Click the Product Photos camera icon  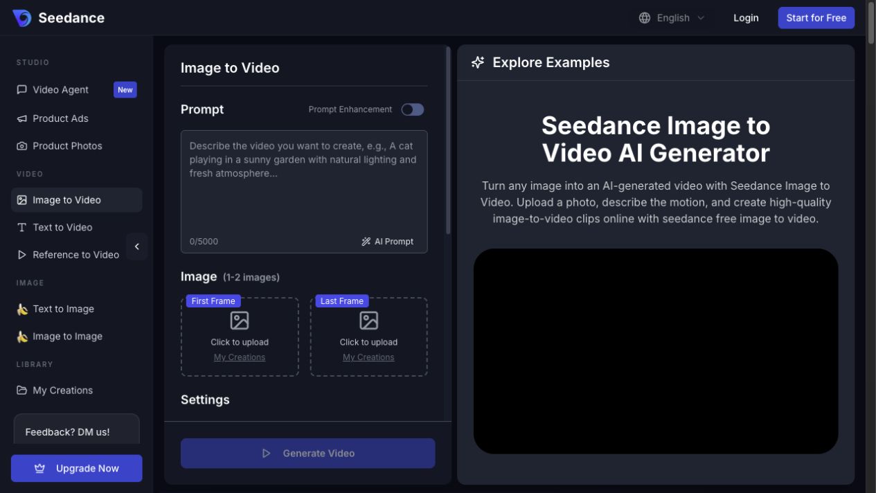(22, 146)
